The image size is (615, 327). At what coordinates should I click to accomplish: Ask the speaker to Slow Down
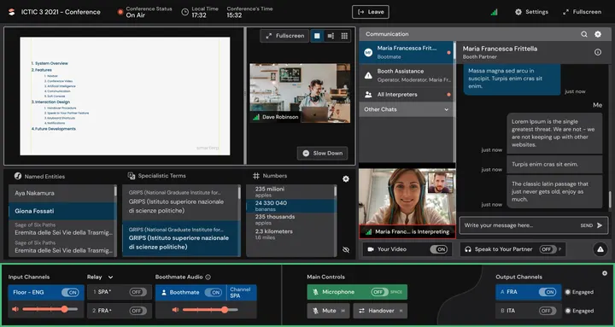[322, 154]
